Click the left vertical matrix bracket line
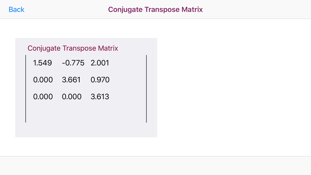The height and width of the screenshot is (175, 311). (x=26, y=89)
